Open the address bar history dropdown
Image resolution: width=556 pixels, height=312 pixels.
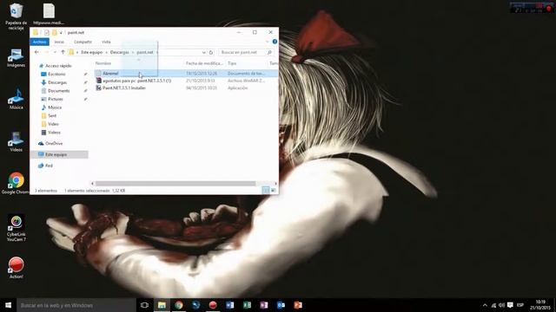pos(204,52)
